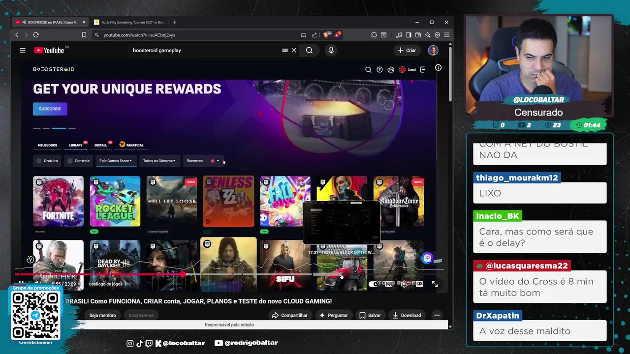Screen dimensions: 630x354
Task: Go back in the browser
Action: (17, 35)
